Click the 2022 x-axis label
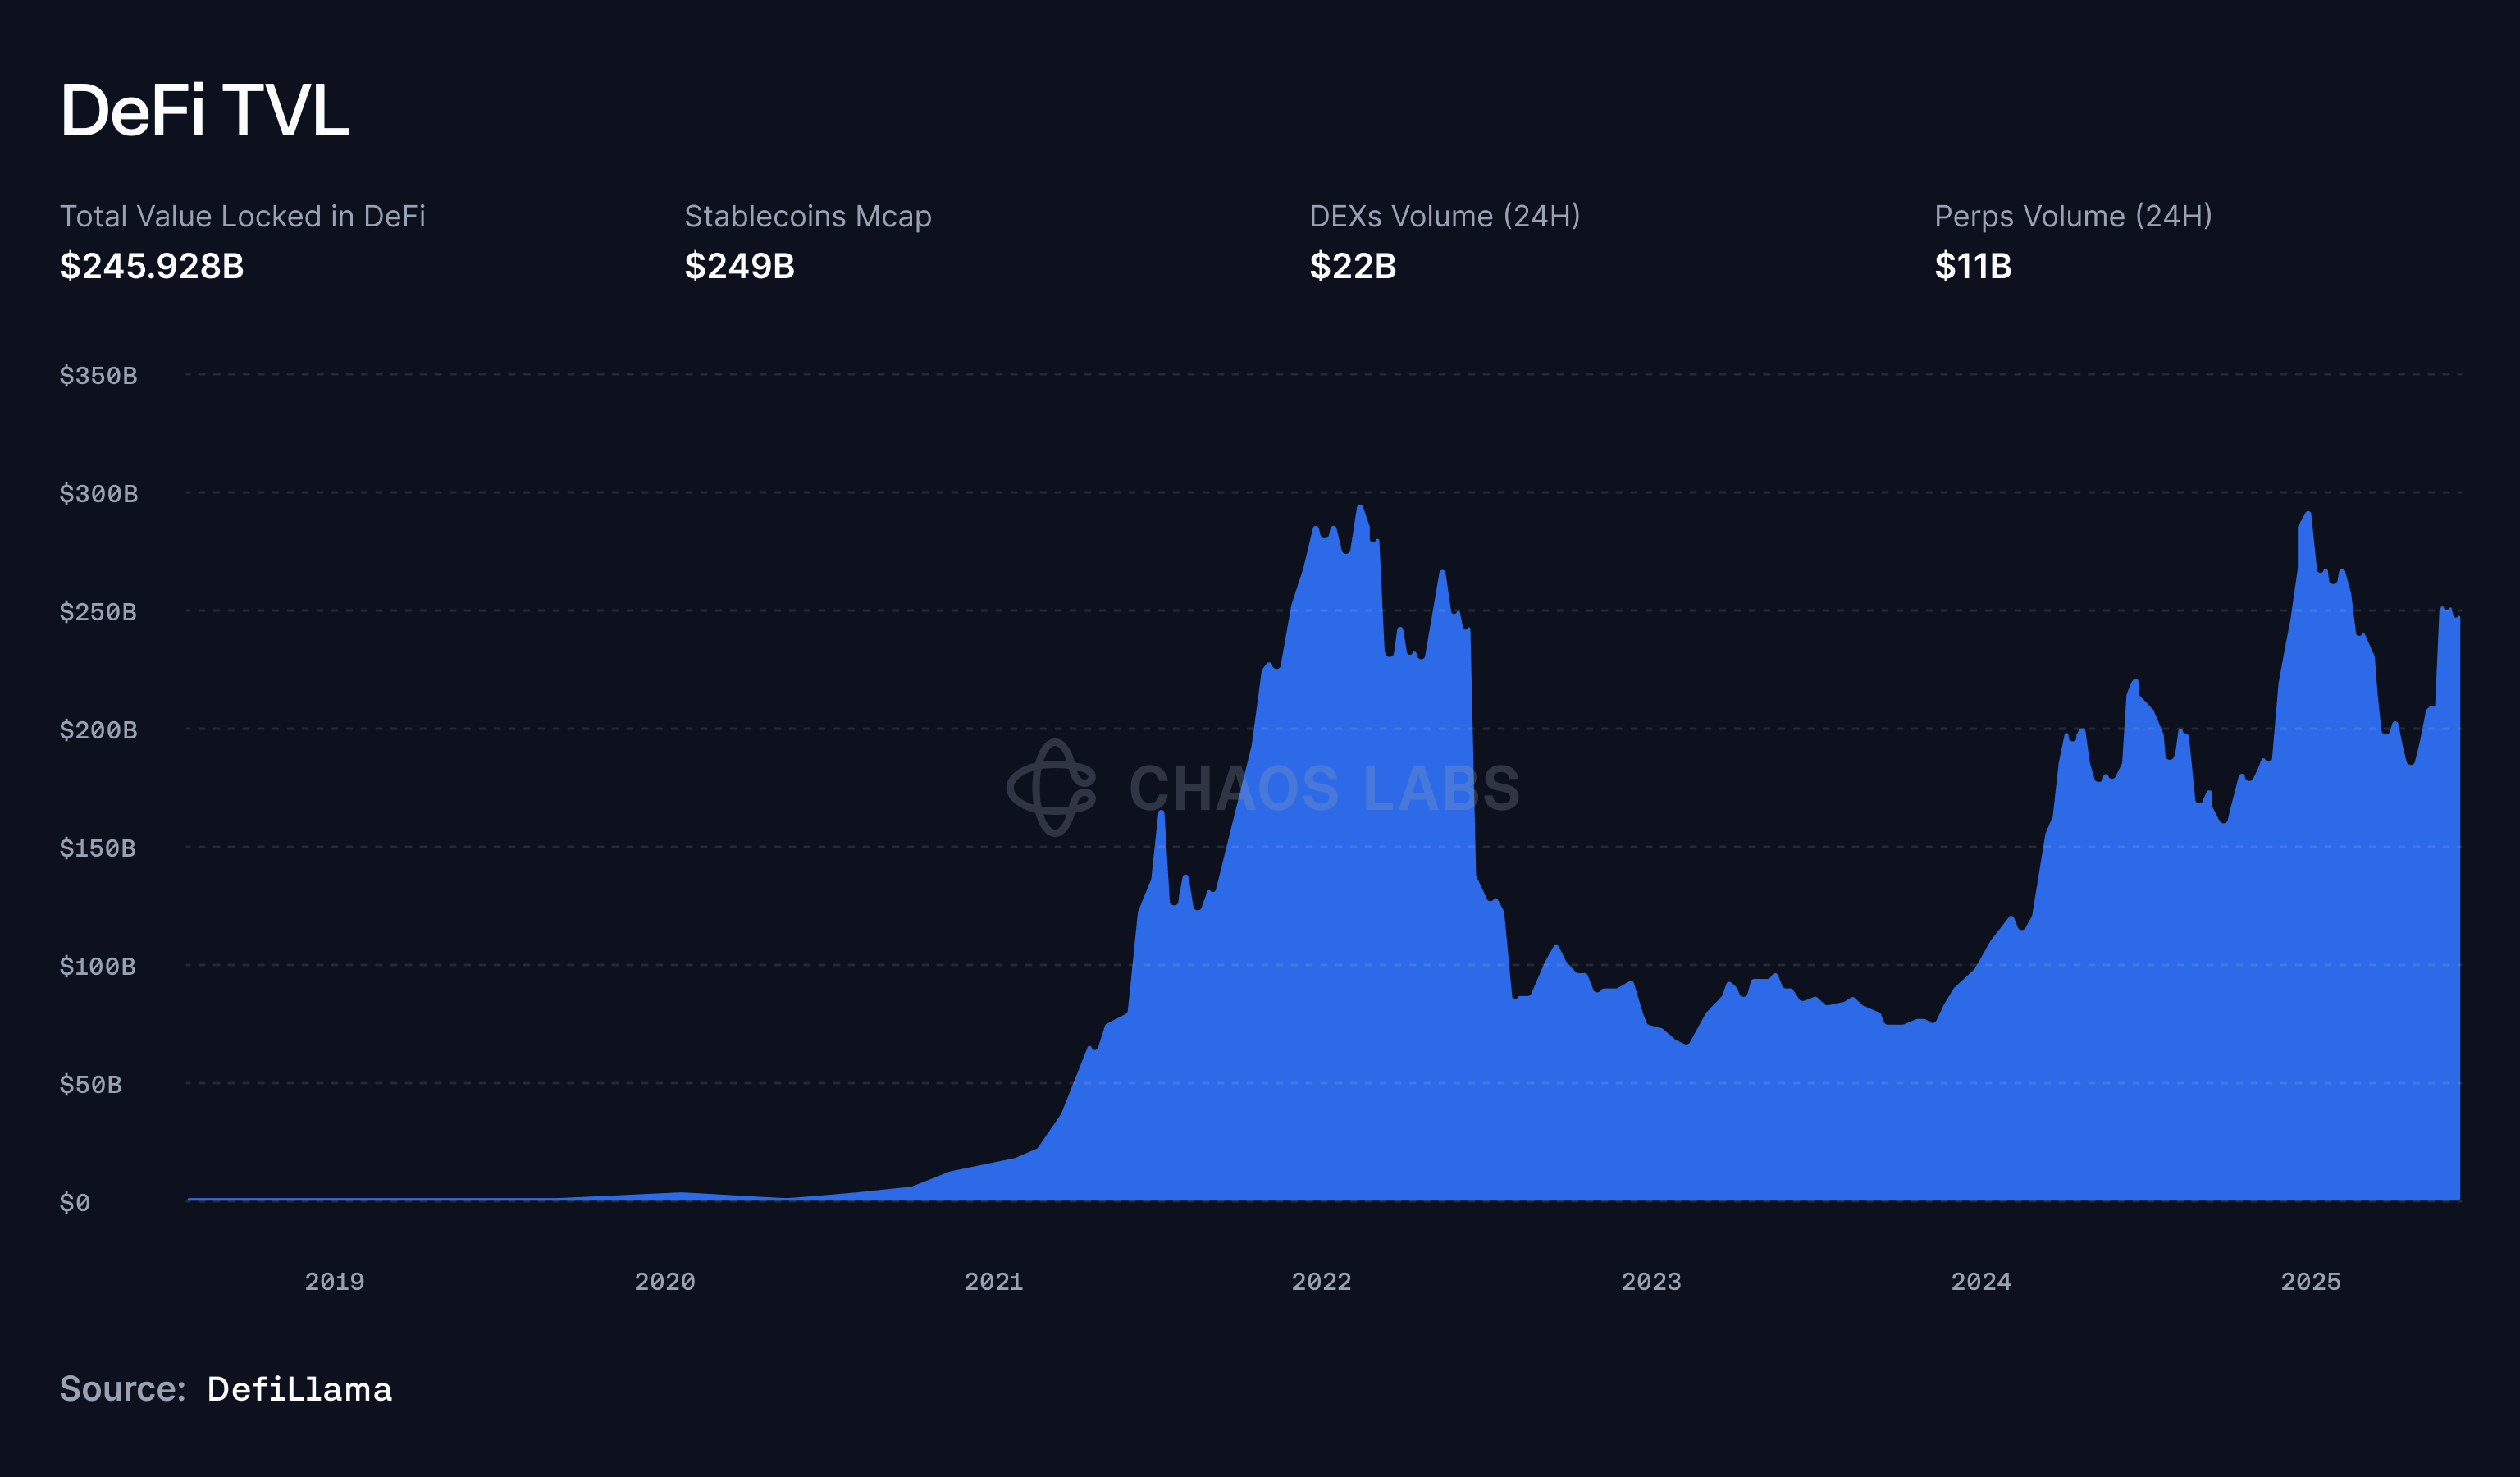The image size is (2520, 1477). tap(1321, 1281)
